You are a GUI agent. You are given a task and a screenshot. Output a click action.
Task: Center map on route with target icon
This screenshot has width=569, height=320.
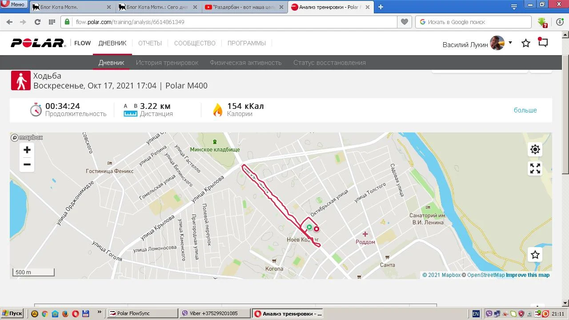[535, 149]
